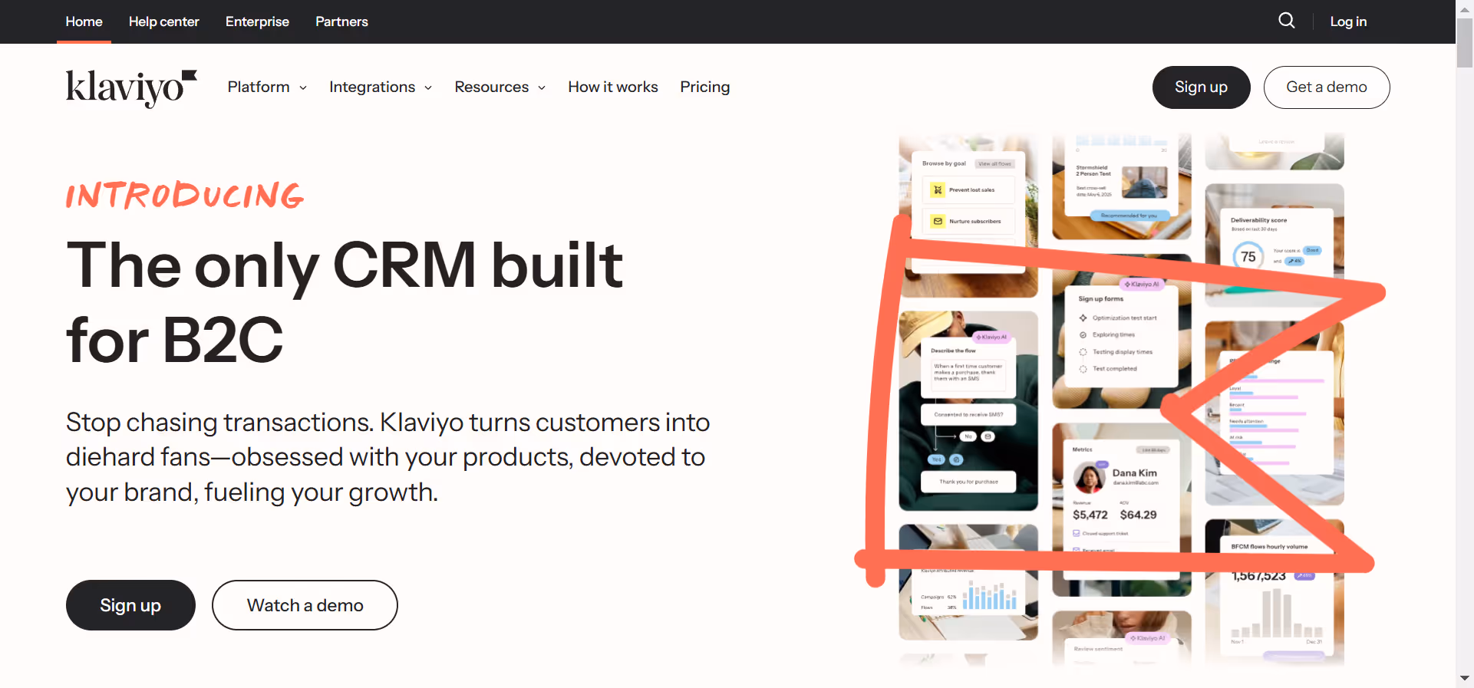Click the INTRODUCING heading text
Viewport: 1474px width, 688px height.
[x=185, y=196]
